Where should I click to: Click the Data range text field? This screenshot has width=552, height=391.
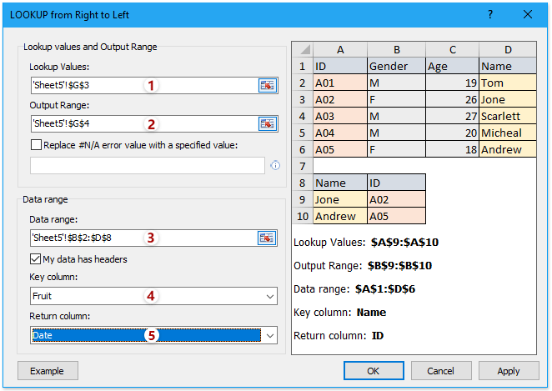coord(142,238)
